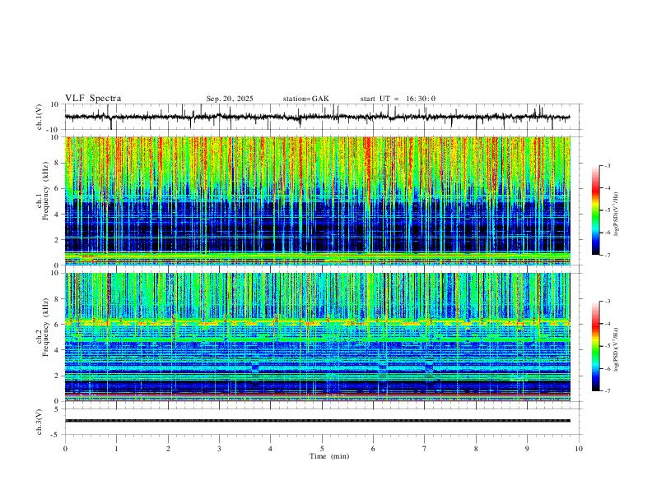The height and width of the screenshot is (503, 652).
Task: Click the station=GAK label
Action: point(305,99)
